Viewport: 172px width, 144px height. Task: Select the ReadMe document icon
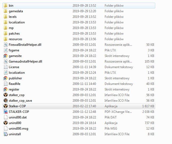[6, 84]
